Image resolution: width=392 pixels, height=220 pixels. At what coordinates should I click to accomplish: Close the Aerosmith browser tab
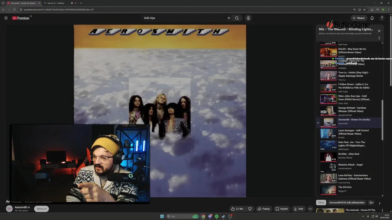[x=39, y=3]
